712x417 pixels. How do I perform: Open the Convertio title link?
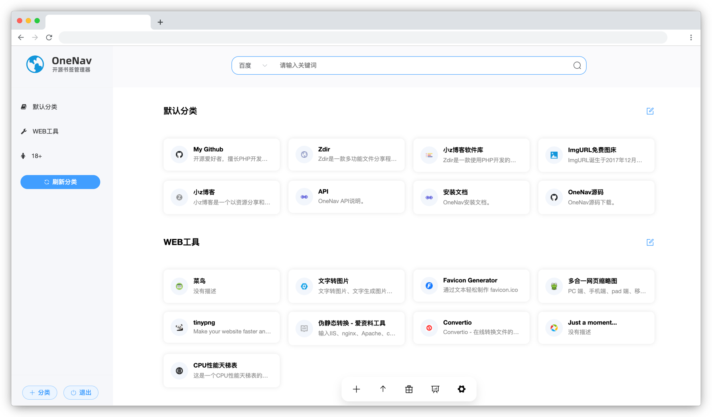(x=457, y=323)
